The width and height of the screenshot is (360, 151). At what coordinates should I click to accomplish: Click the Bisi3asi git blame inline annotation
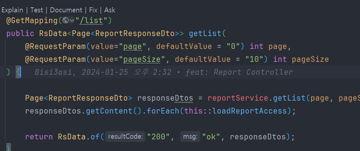(164, 72)
